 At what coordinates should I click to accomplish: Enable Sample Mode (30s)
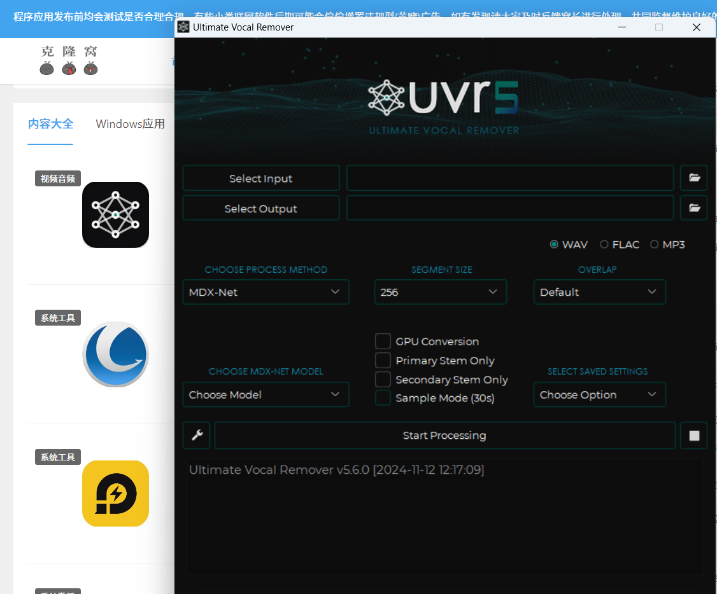(x=383, y=397)
